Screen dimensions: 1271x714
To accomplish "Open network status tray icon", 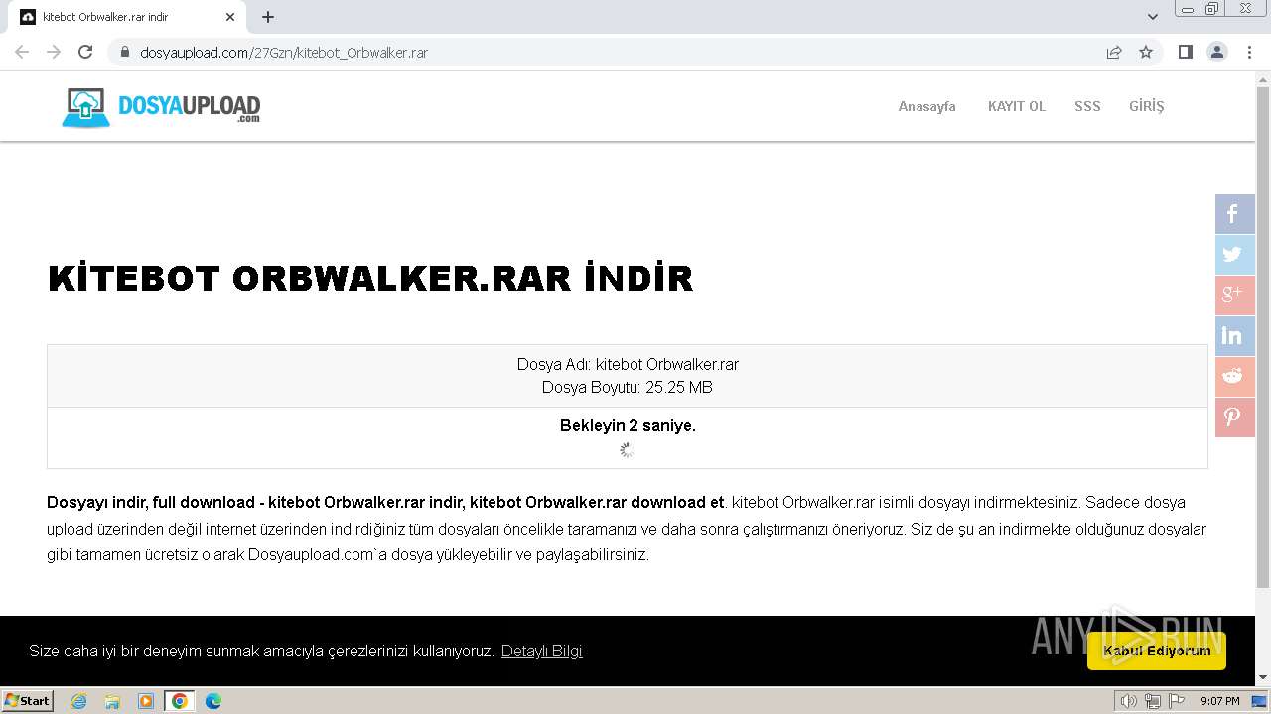I will click(1153, 701).
